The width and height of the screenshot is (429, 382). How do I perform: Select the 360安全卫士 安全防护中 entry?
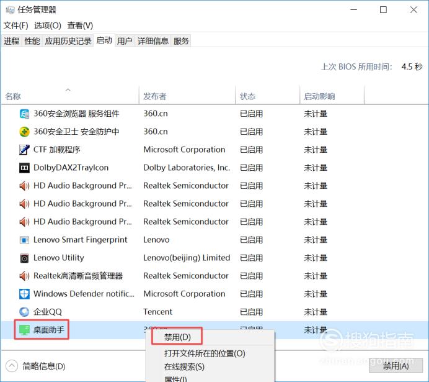(x=76, y=132)
